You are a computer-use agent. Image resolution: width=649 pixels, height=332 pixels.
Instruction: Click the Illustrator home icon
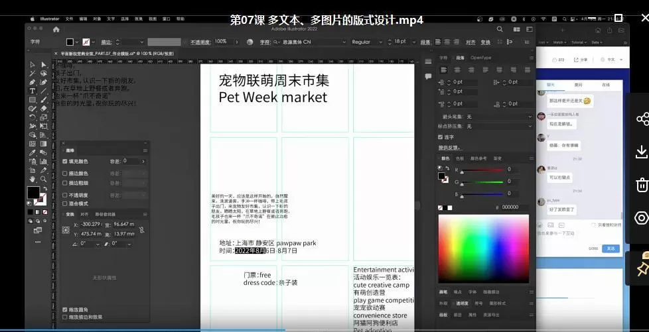[56, 29]
